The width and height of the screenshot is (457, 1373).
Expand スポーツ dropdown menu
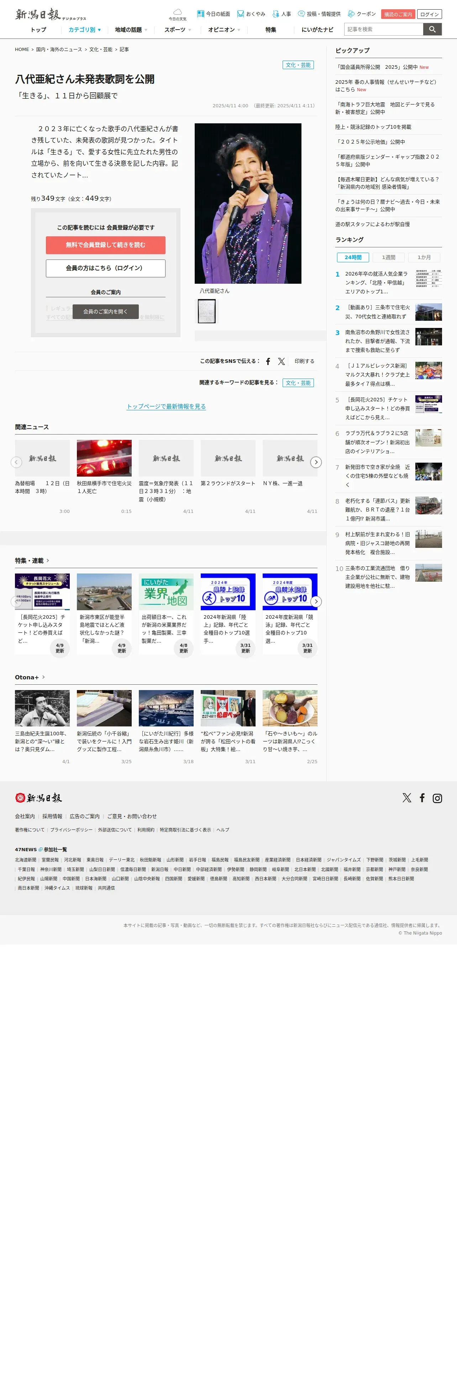177,30
